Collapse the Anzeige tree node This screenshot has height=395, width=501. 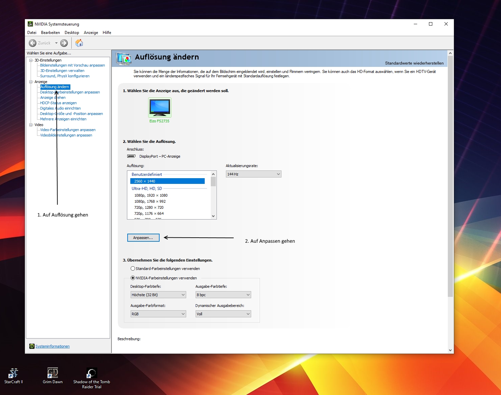click(x=31, y=82)
